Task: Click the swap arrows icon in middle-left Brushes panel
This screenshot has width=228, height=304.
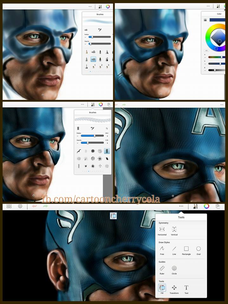Action: (107, 128)
